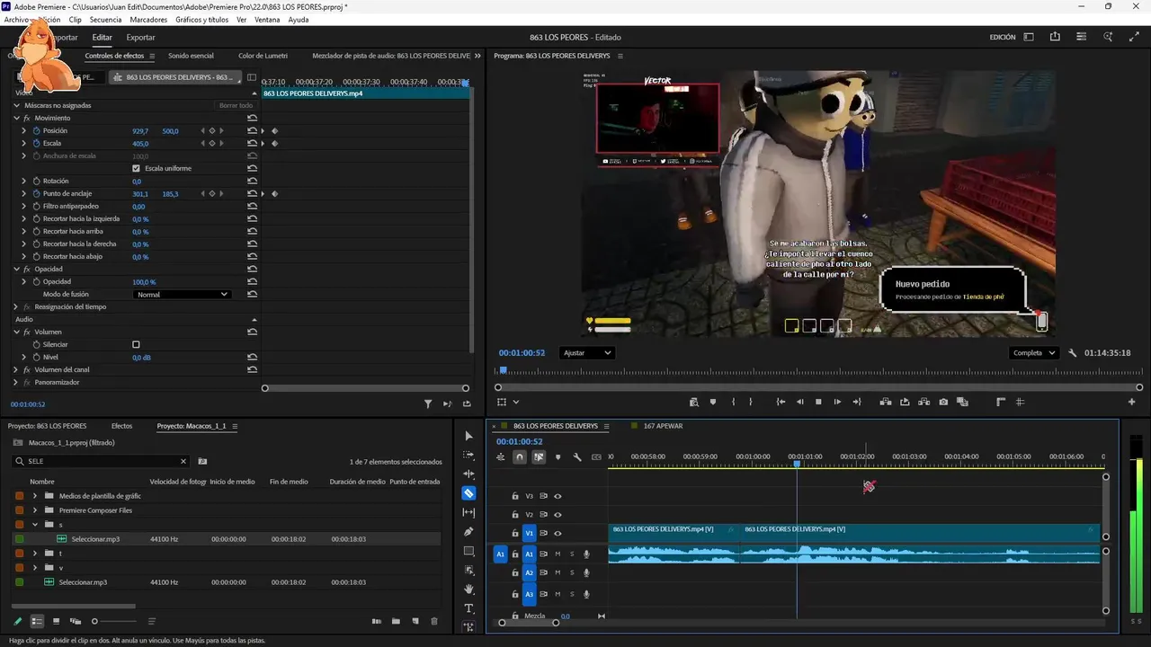Mute audio track A1 with M button
This screenshot has height=647, width=1151.
[558, 554]
